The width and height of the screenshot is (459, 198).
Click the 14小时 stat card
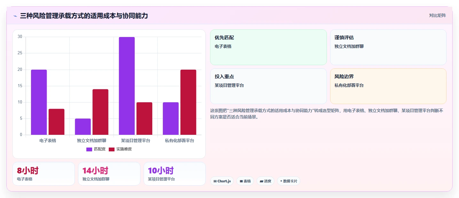(x=109, y=174)
